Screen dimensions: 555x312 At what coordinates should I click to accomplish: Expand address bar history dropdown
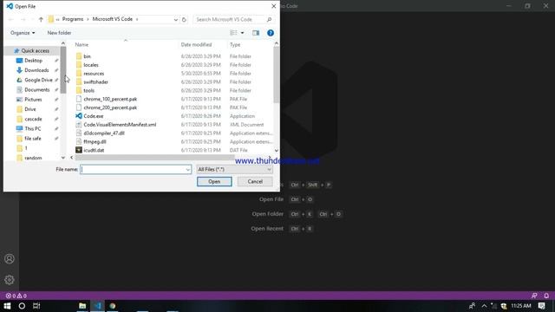[175, 19]
